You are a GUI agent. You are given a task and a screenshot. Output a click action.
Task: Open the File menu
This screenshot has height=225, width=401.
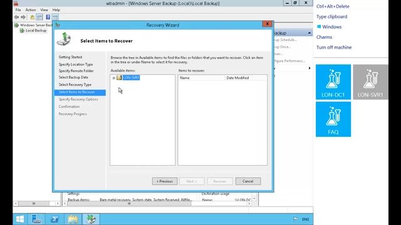pos(18,10)
